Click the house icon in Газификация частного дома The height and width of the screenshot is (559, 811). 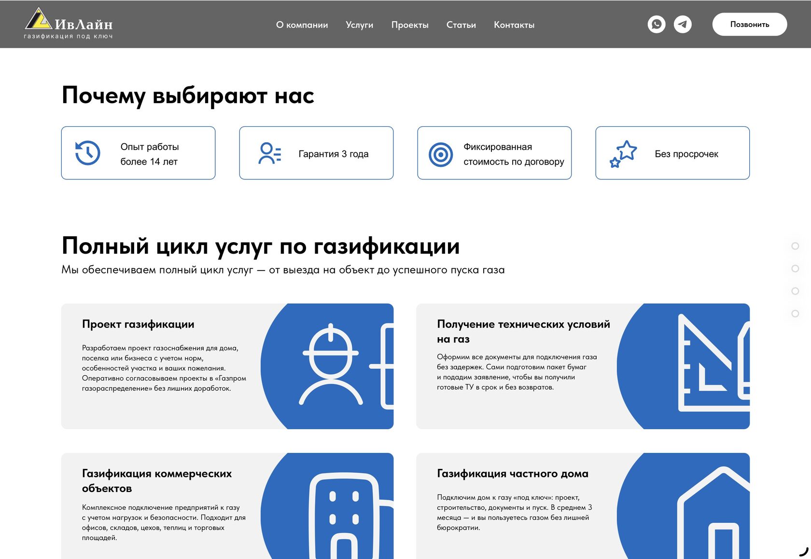tap(713, 513)
